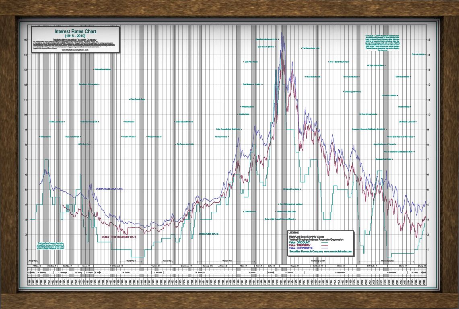Screen dimensions: 459x309
Task: Click the 'Pound Devalued' annotation
Action: click(x=222, y=137)
